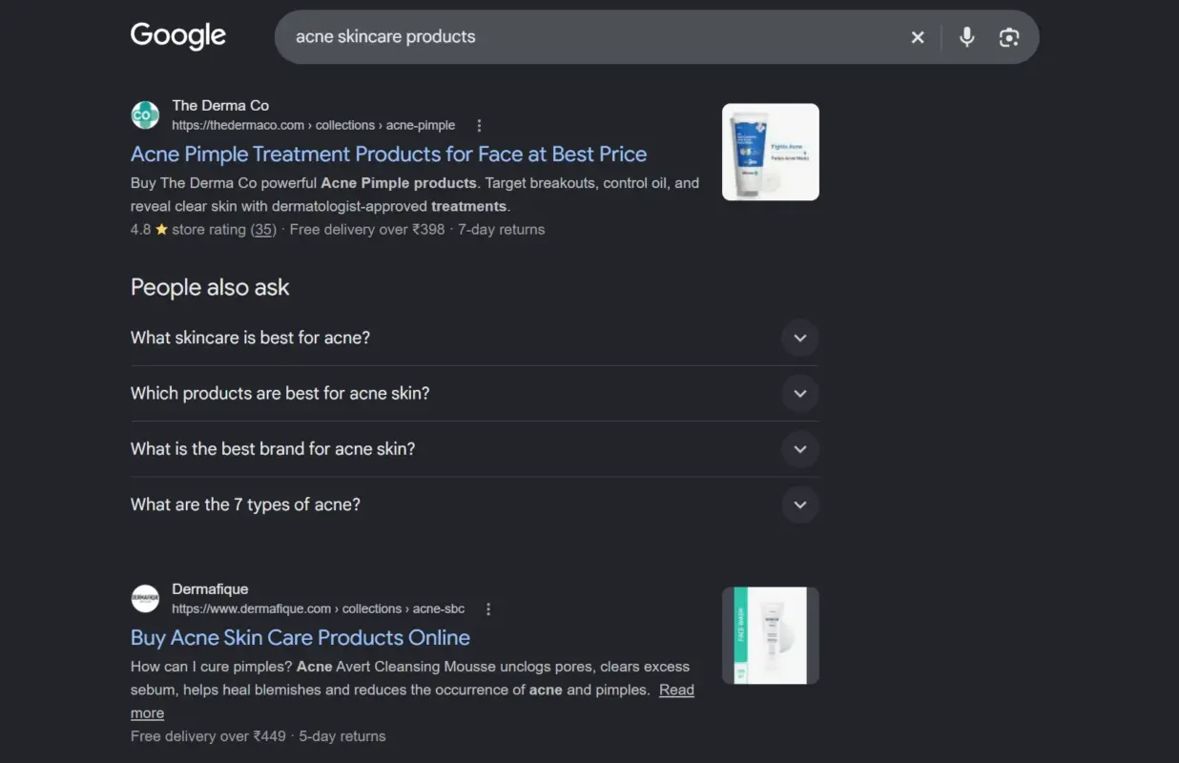The height and width of the screenshot is (763, 1179).
Task: Click 'The Derma Co' site name
Action: (x=220, y=106)
